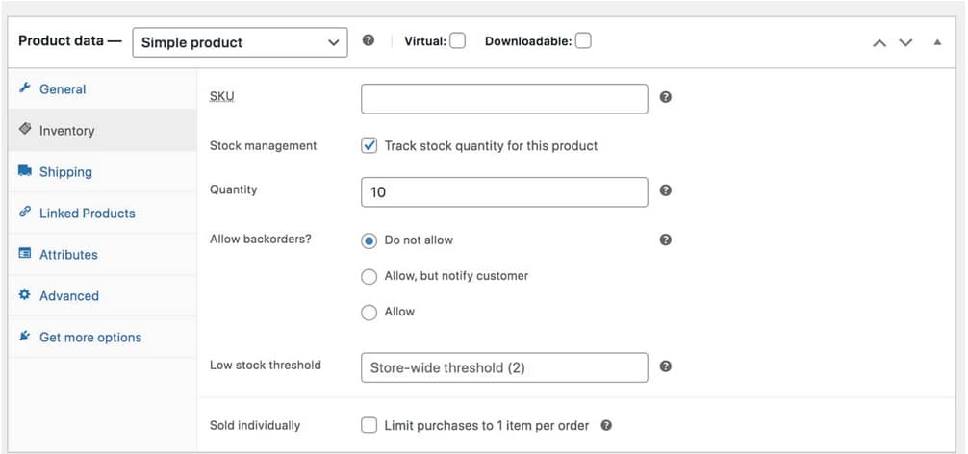Screen dimensions: 968x454
Task: Click the Low stock threshold help icon
Action: tap(665, 366)
